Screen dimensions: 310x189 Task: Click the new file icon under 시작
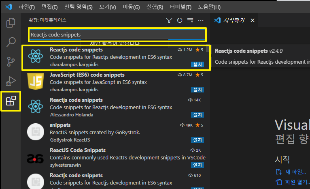pos(279,172)
